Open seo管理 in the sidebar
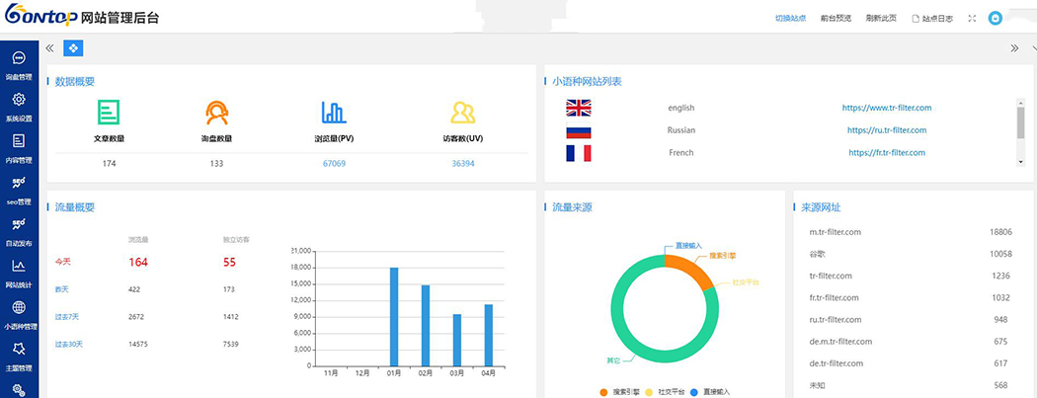This screenshot has height=398, width=1037. [19, 189]
